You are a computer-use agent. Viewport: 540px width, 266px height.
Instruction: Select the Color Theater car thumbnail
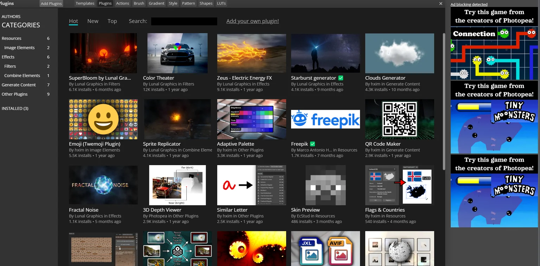coord(178,53)
